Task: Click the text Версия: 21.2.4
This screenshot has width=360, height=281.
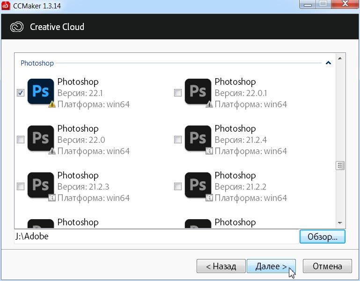Action: [x=241, y=140]
